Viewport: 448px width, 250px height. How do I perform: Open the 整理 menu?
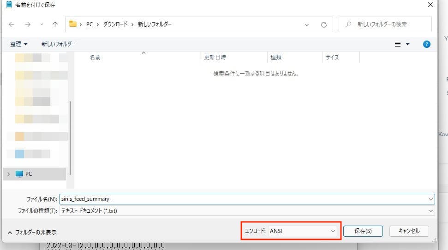click(x=18, y=44)
